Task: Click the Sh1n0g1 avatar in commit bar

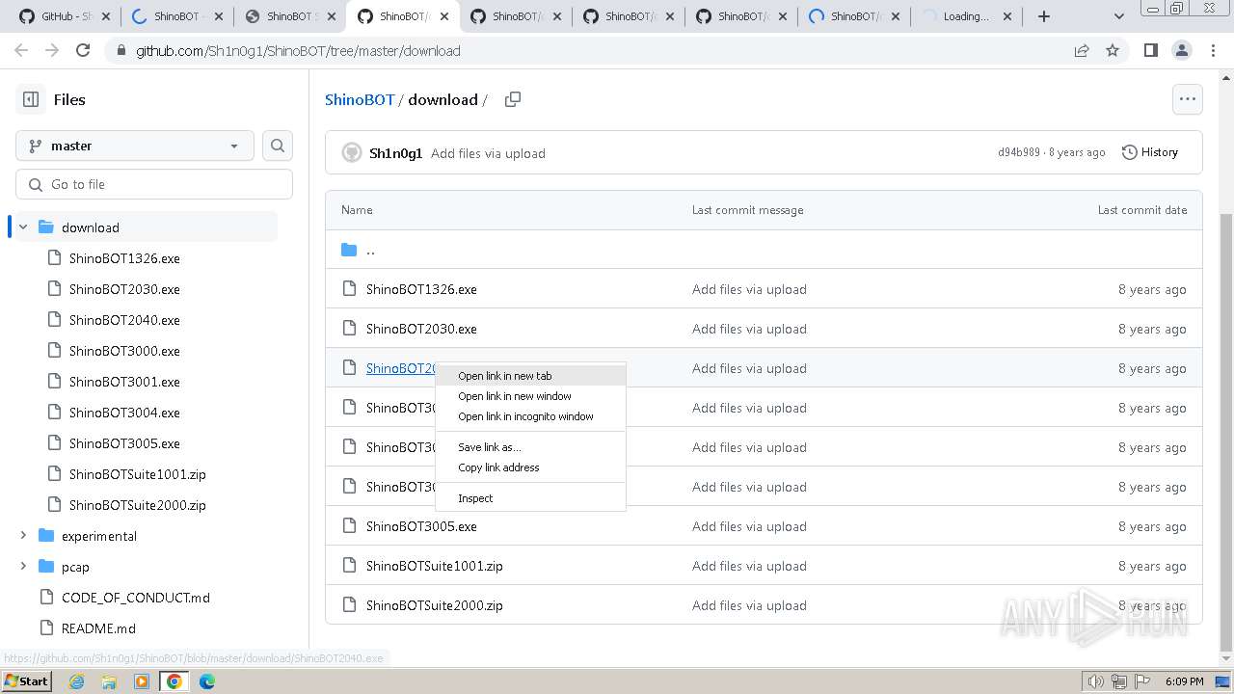Action: tap(352, 152)
